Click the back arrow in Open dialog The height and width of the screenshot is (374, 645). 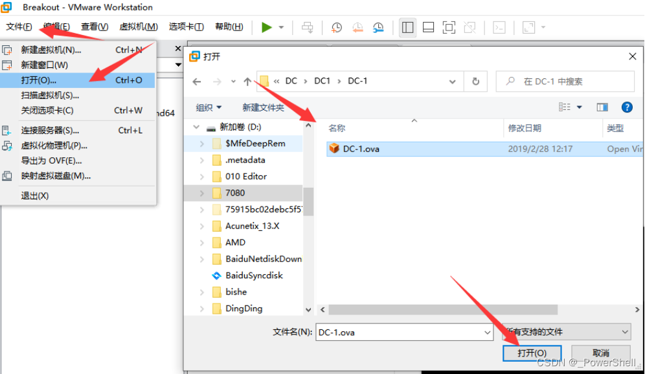click(x=197, y=82)
